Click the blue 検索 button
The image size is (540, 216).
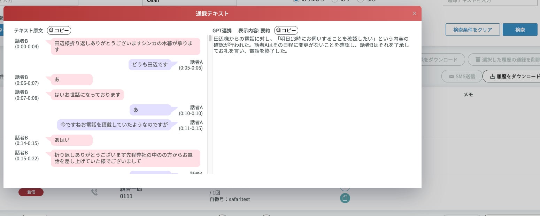[x=520, y=30]
